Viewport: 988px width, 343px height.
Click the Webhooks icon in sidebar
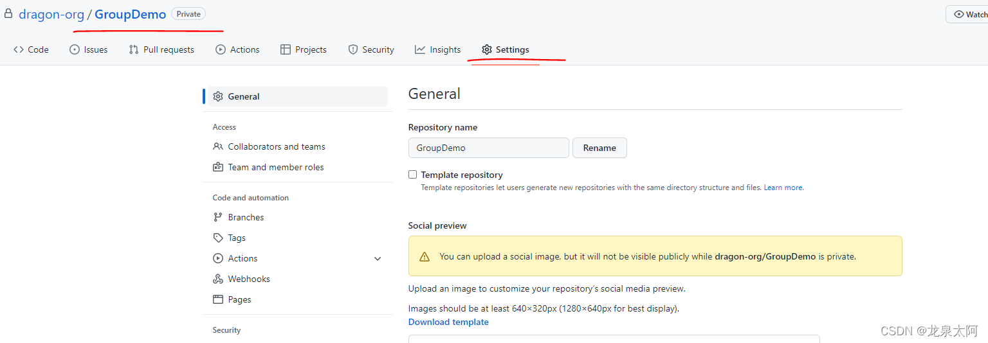tap(218, 279)
